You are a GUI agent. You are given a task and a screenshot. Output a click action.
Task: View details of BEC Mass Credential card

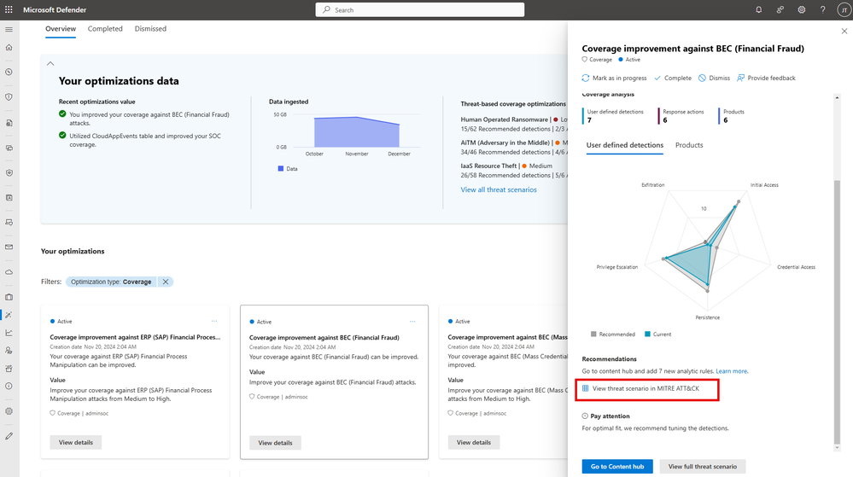473,442
